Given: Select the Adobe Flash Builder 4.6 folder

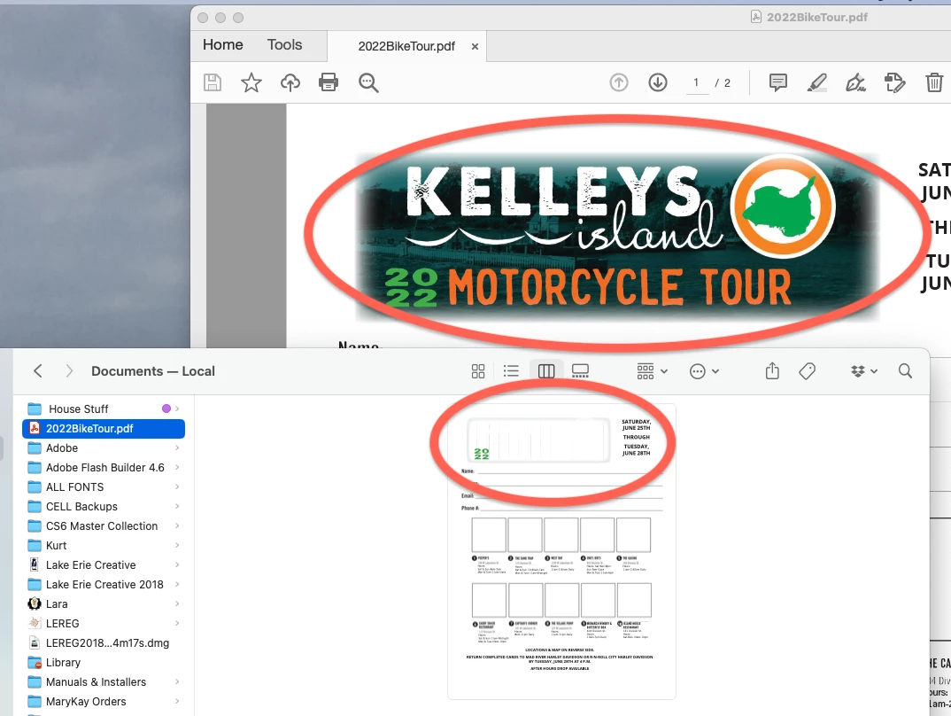Looking at the screenshot, I should click(104, 467).
